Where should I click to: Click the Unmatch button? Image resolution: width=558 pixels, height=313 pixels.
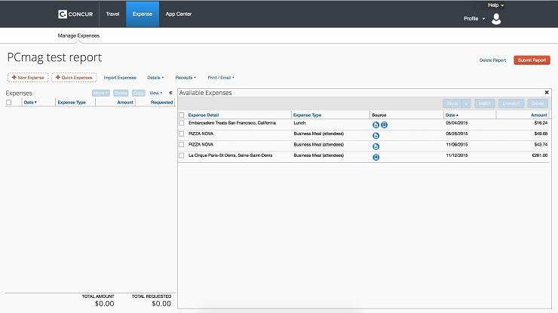click(511, 103)
